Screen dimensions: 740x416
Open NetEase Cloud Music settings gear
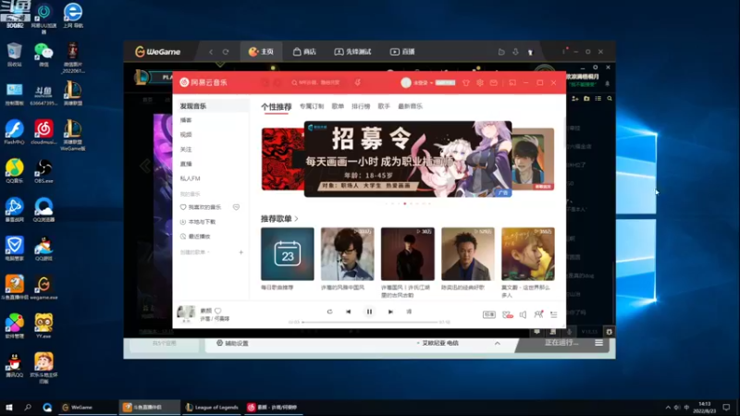click(x=480, y=82)
